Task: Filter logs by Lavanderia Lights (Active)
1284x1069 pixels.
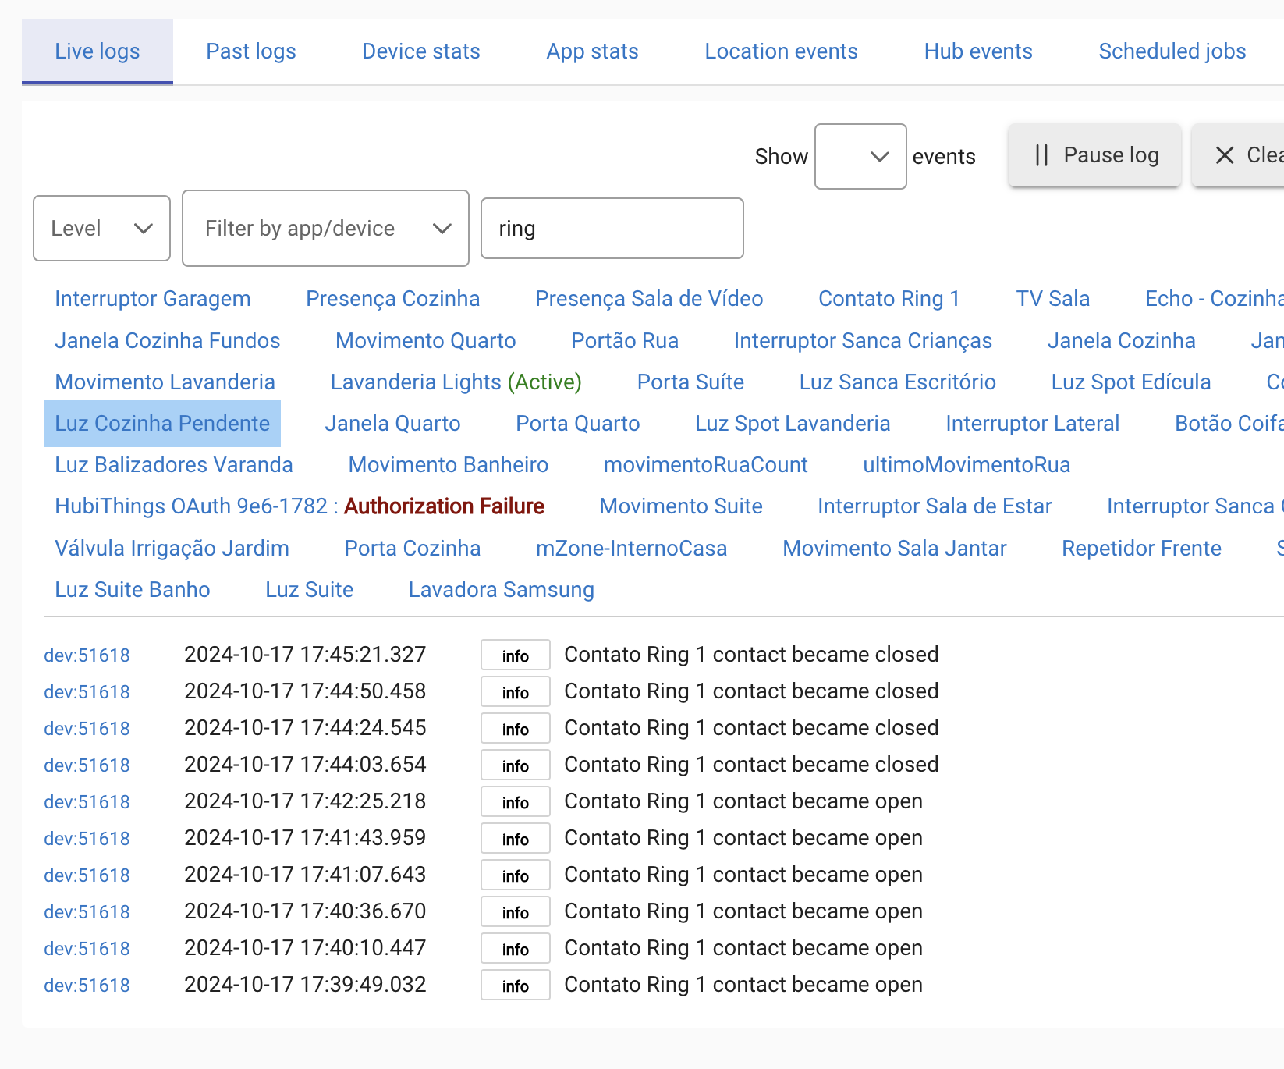Action: point(456,382)
